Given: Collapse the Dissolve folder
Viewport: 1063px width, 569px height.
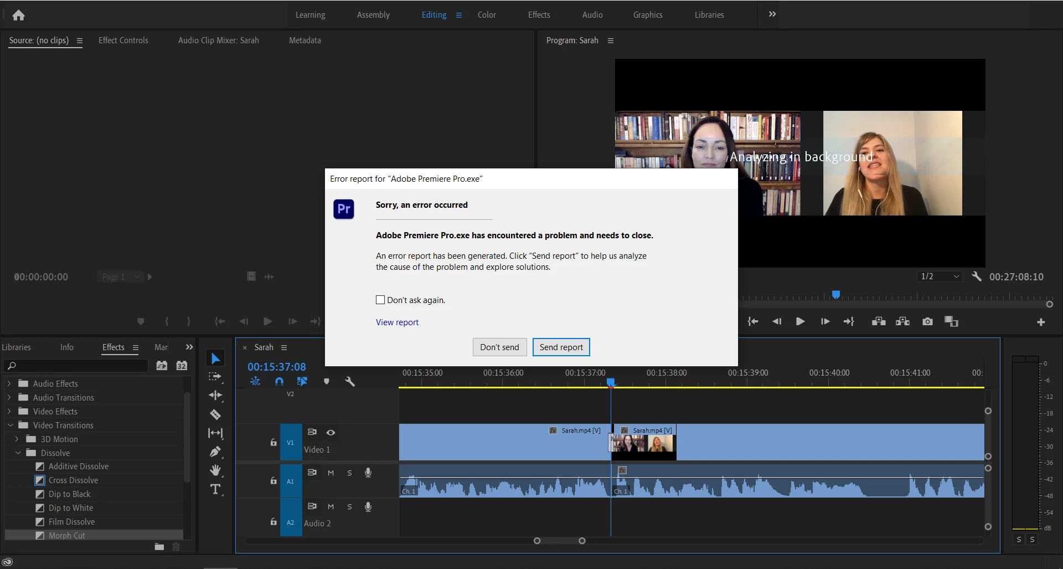Looking at the screenshot, I should (x=18, y=453).
